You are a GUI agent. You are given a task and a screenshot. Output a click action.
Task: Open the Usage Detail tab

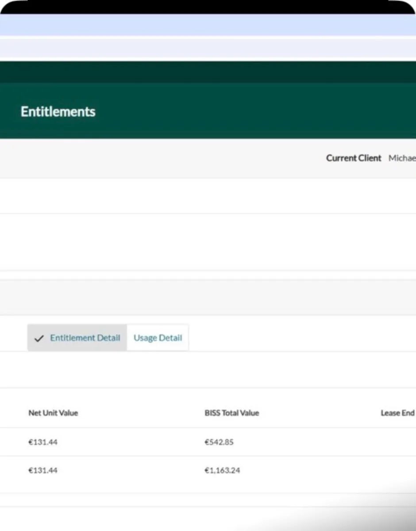(158, 338)
